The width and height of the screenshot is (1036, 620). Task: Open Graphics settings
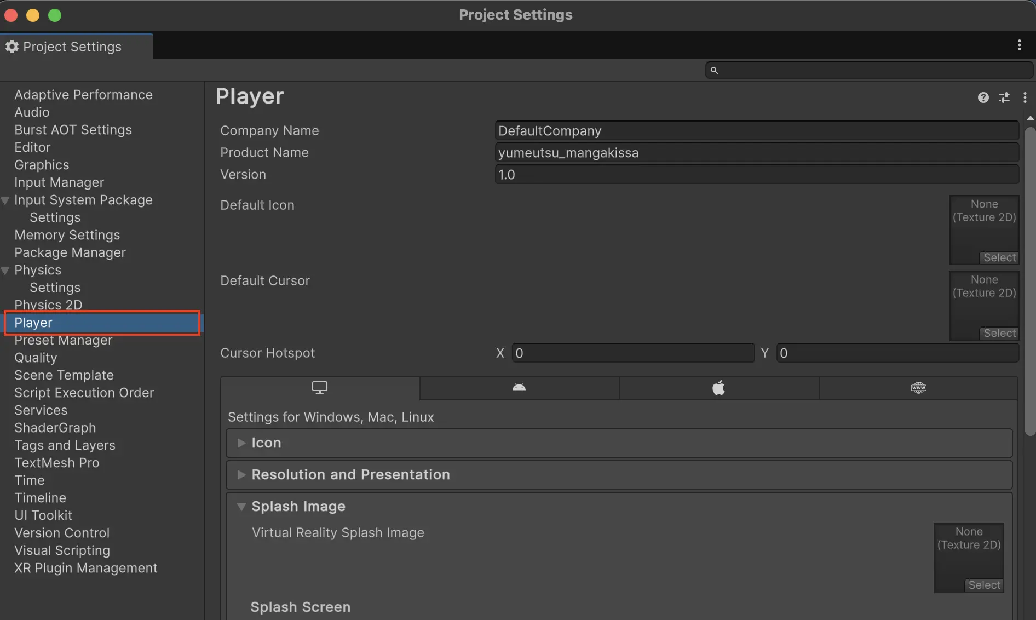pyautogui.click(x=42, y=165)
